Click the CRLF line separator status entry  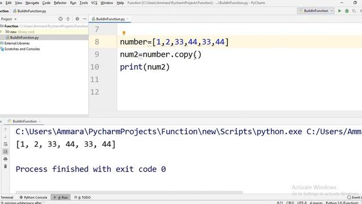(290, 203)
